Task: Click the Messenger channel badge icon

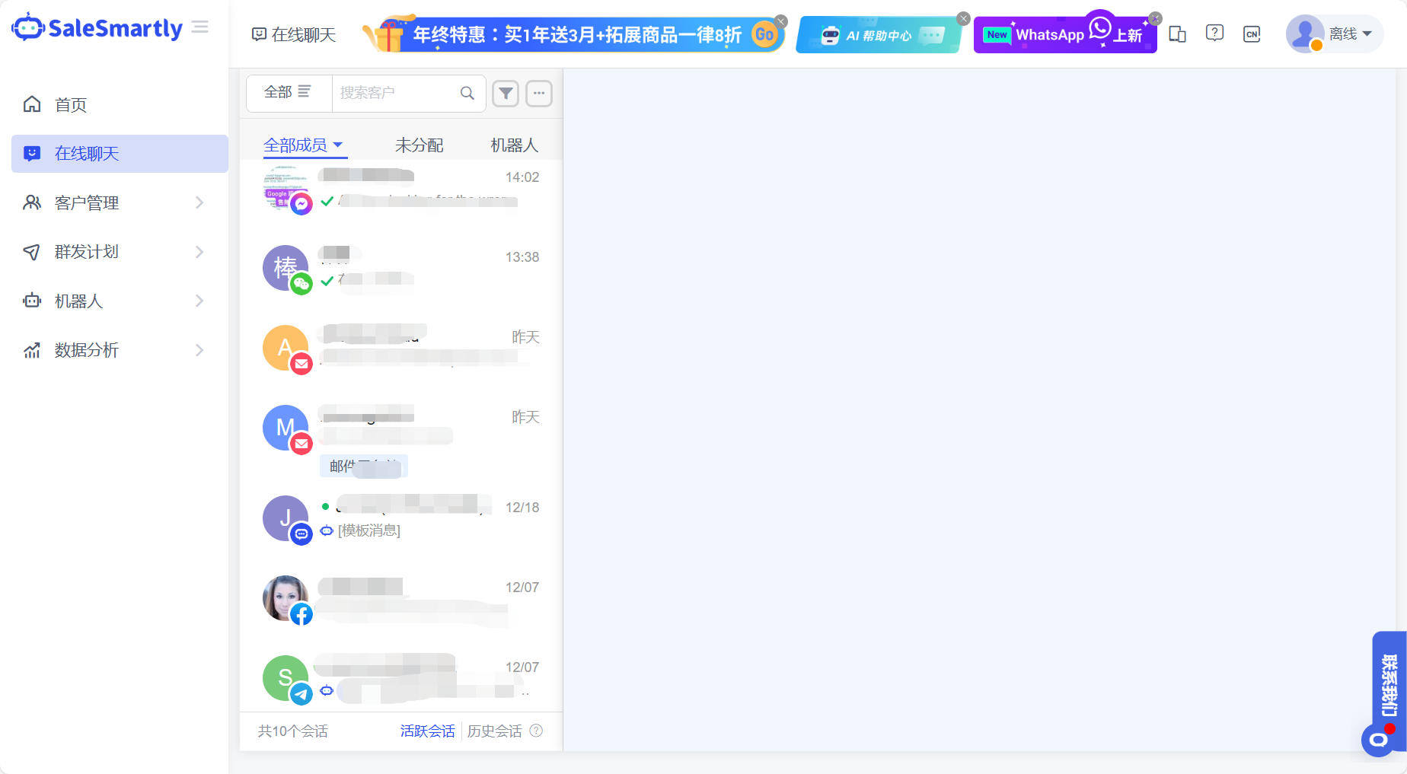Action: pyautogui.click(x=302, y=204)
